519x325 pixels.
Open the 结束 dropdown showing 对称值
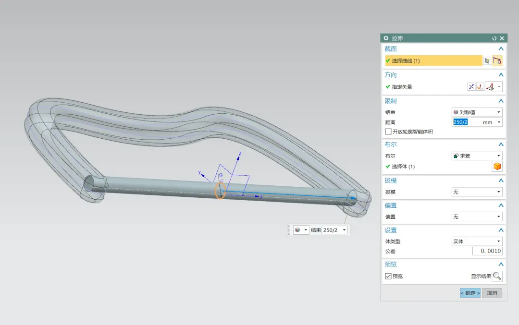[x=477, y=112]
